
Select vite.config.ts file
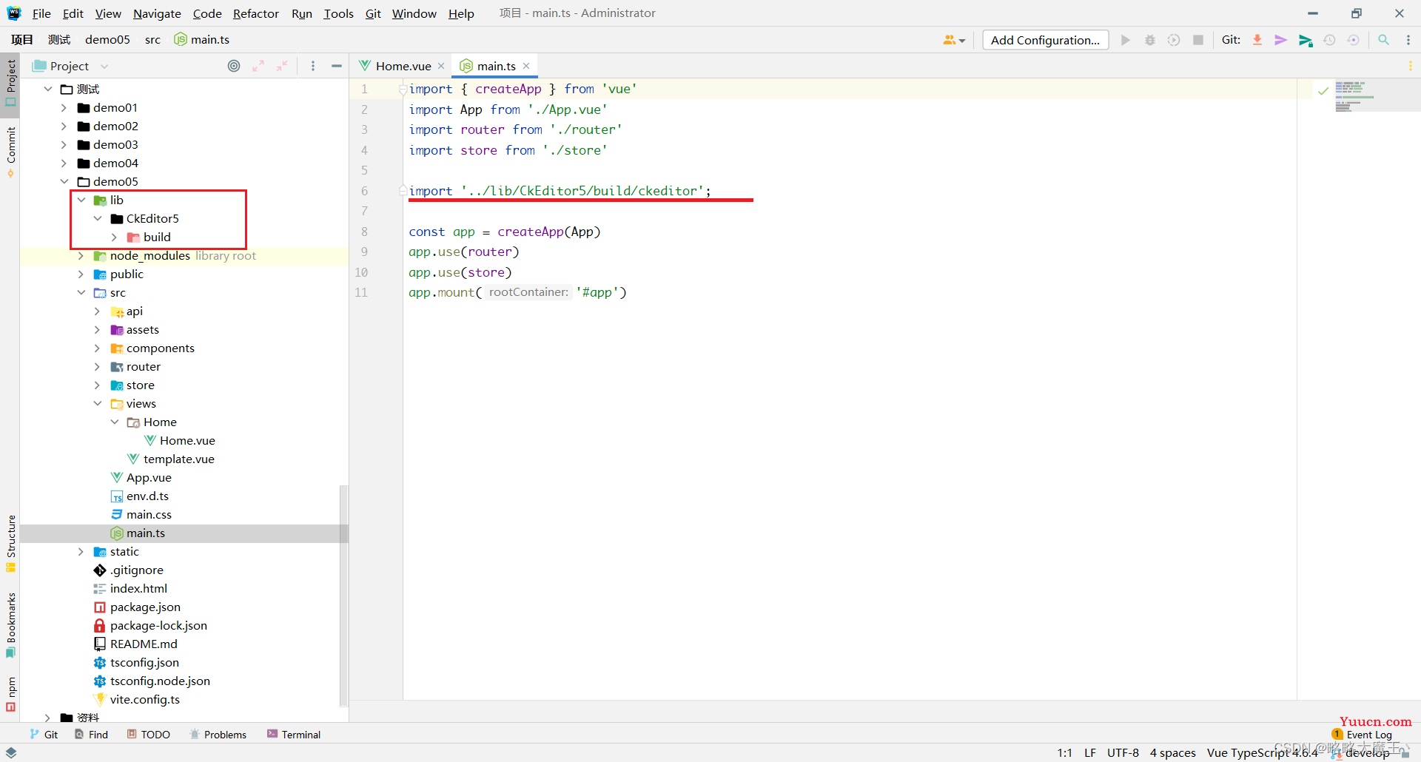(145, 700)
